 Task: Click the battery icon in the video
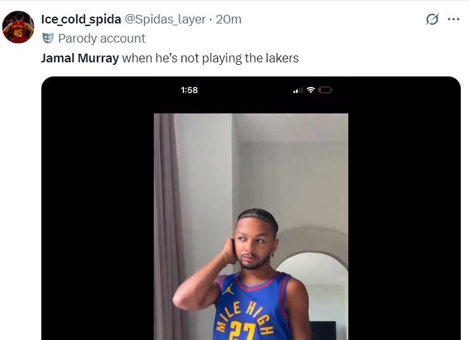pos(325,90)
